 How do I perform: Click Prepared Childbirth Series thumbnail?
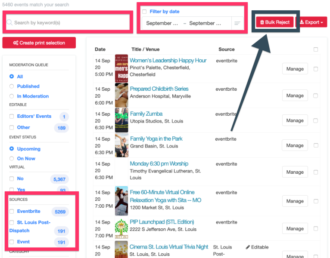click(121, 95)
